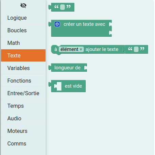
Task: Click the text field in the top quote block
Action: point(63,7)
